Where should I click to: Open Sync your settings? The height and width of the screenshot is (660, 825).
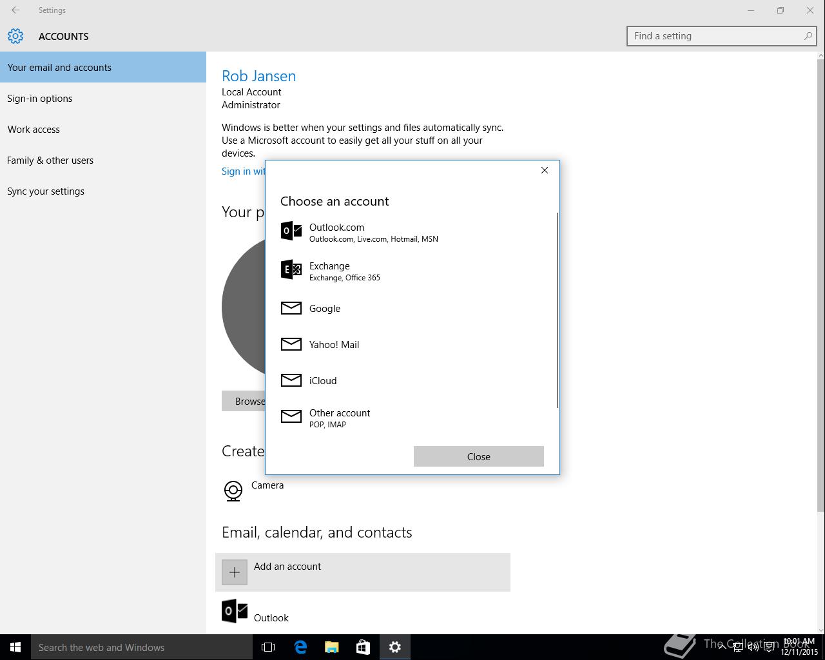[x=103, y=191]
